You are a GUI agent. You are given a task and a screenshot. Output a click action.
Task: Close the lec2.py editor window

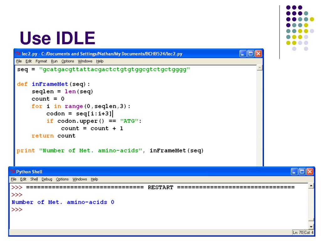258,54
